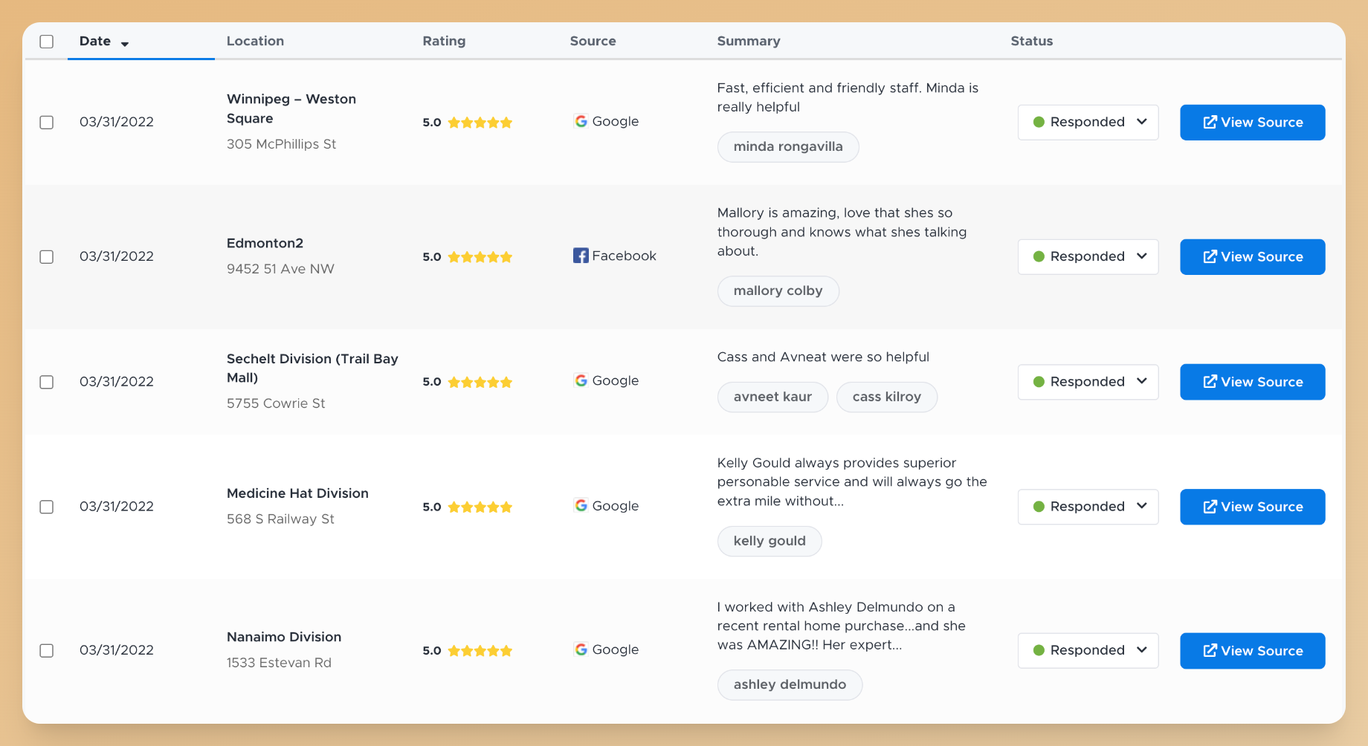Screen dimensions: 1368x746
Task: Select the 'cass kilroy' tag chip
Action: (x=886, y=397)
